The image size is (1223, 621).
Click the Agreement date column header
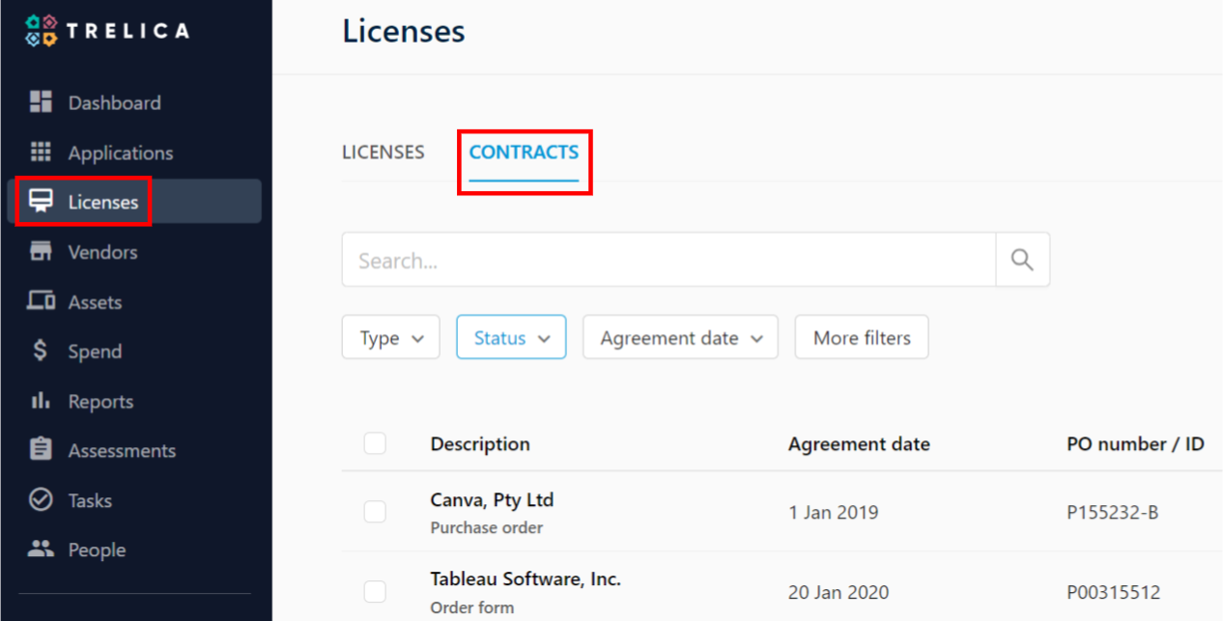[x=859, y=444]
